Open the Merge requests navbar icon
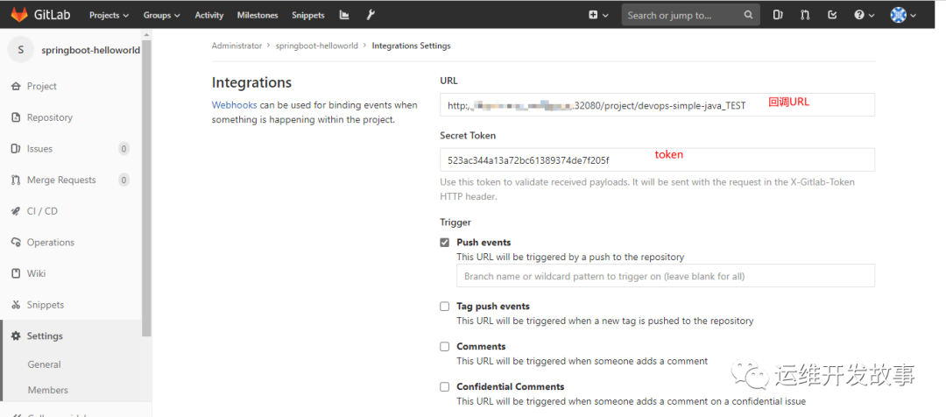The height and width of the screenshot is (417, 946). [x=805, y=15]
